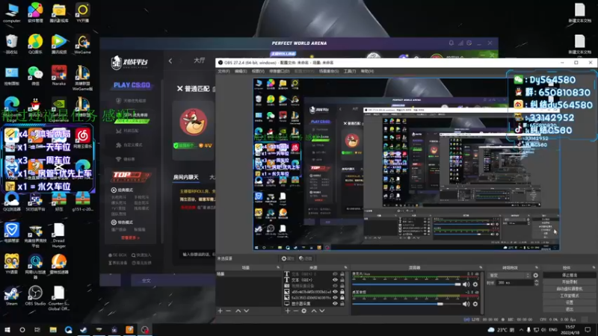Remove scene with minus icon
The width and height of the screenshot is (598, 336).
[x=228, y=311]
